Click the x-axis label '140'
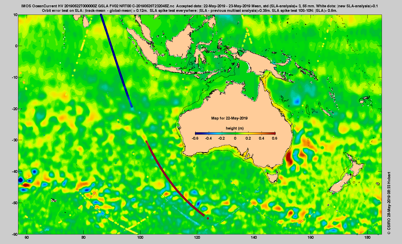The width and height of the screenshot is (402, 244). [x=254, y=237]
